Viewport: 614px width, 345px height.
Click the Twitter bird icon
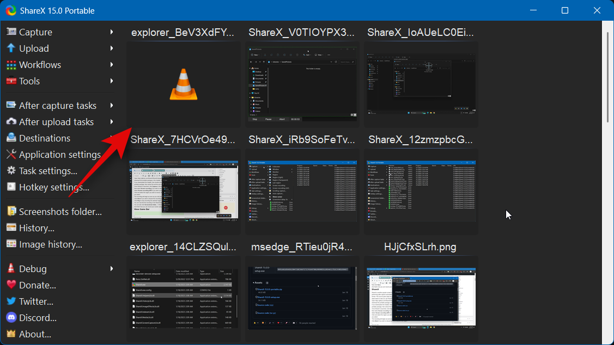click(11, 301)
